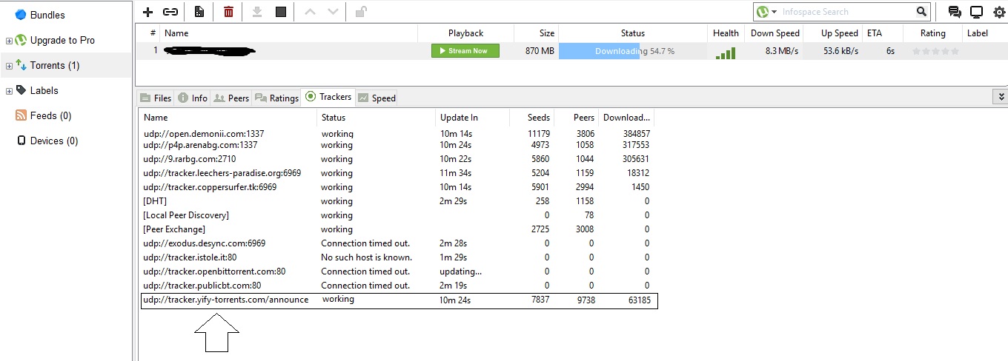
Task: Select Feeds (0) in the sidebar
Action: tap(50, 116)
